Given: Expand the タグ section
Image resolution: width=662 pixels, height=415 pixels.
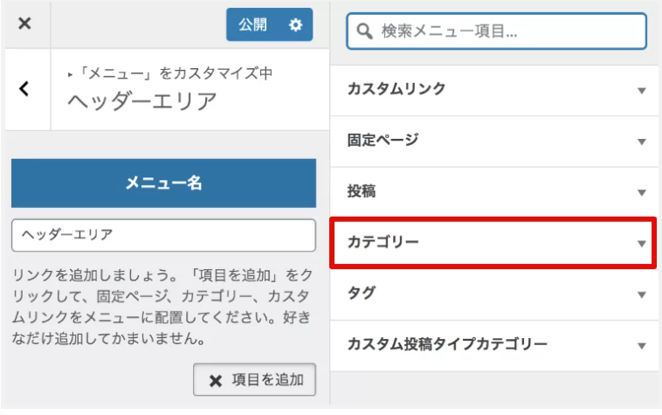Looking at the screenshot, I should click(x=493, y=294).
